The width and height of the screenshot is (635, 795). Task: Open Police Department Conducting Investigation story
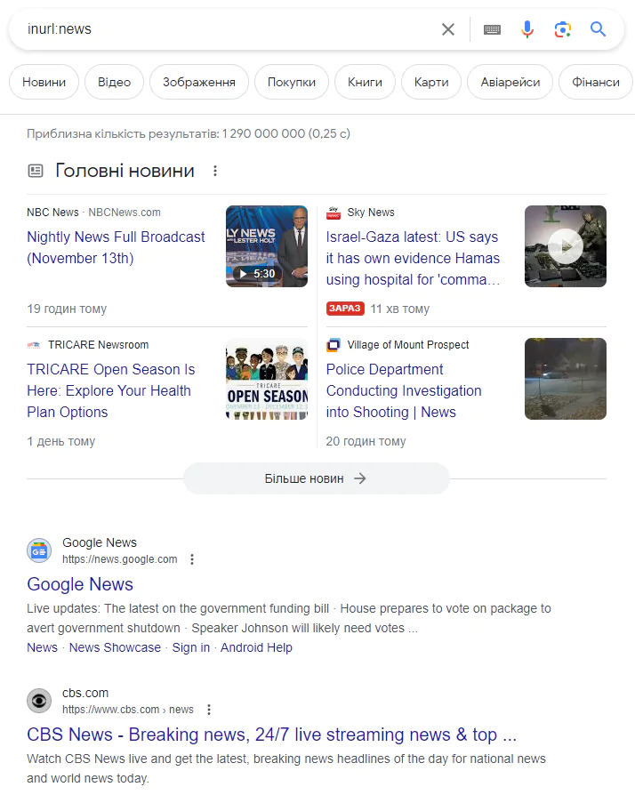pos(404,390)
